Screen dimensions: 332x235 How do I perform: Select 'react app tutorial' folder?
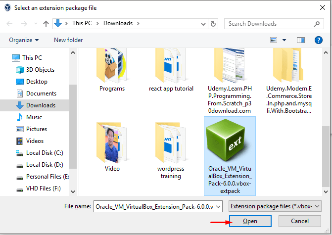point(171,70)
